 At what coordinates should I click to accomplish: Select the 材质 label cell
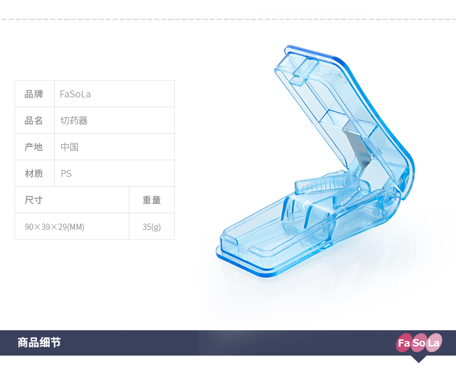point(35,173)
